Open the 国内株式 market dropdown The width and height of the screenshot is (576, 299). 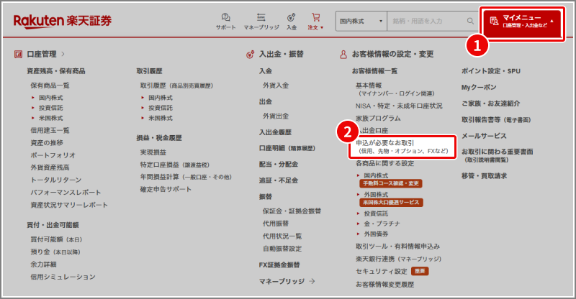click(x=361, y=21)
